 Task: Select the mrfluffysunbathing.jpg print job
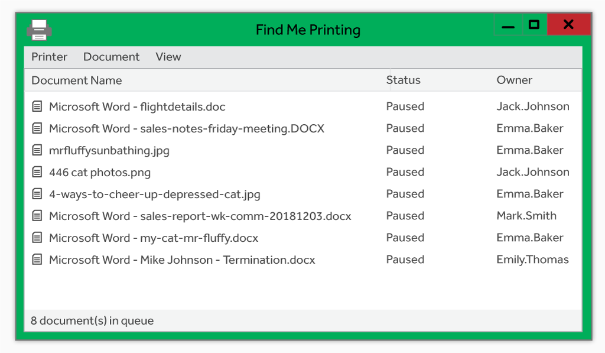(x=303, y=150)
